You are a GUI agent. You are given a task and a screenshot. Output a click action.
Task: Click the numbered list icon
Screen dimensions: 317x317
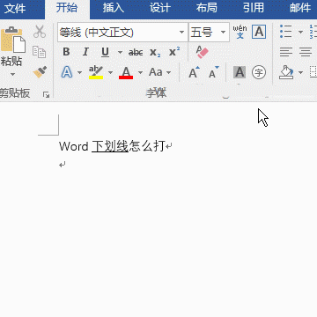(x=313, y=32)
